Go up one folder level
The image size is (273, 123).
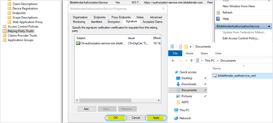pyautogui.click(x=192, y=61)
